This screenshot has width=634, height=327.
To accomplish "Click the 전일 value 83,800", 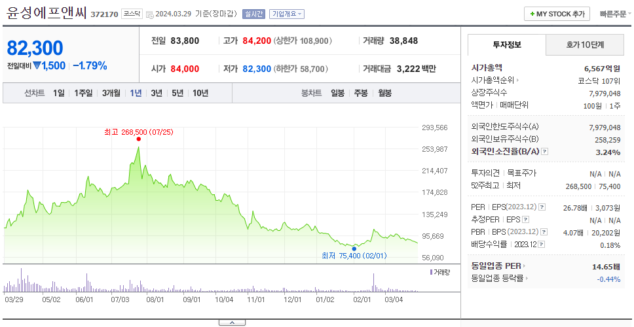I will [185, 41].
